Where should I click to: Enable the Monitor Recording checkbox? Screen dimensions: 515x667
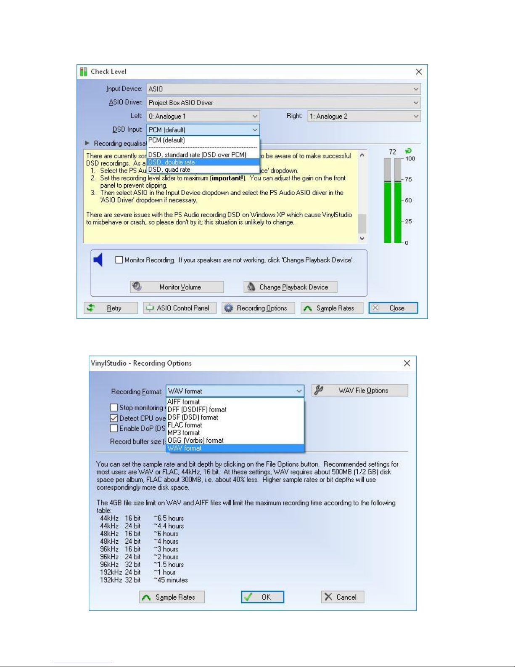(119, 260)
